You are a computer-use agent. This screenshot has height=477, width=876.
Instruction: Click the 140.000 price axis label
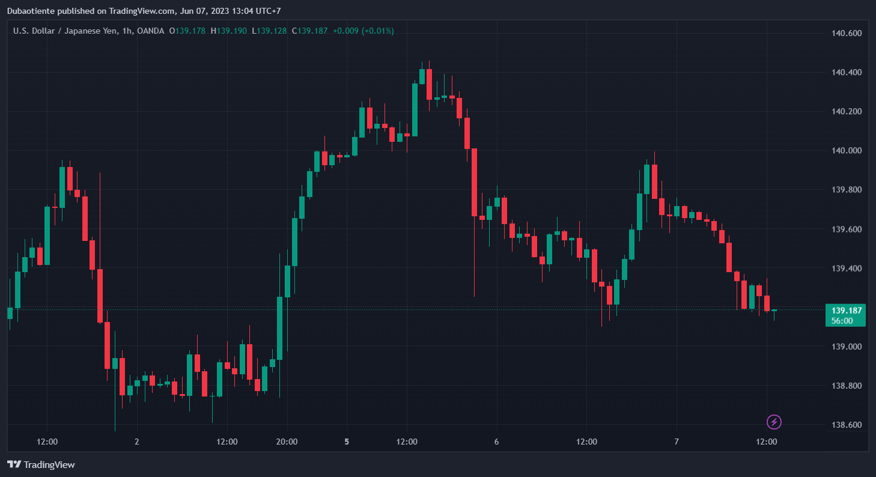click(847, 151)
